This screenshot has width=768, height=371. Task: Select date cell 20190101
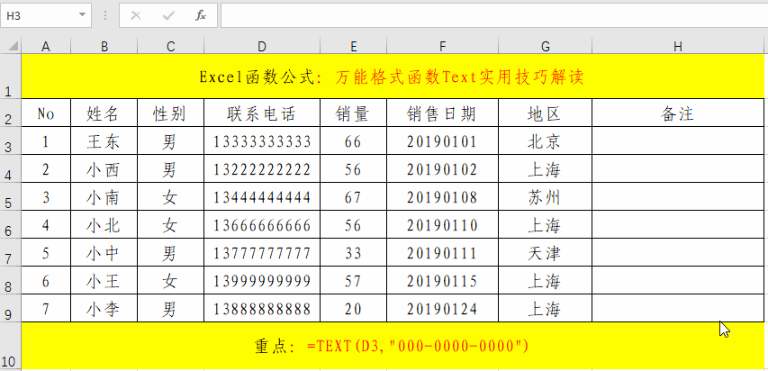(442, 140)
